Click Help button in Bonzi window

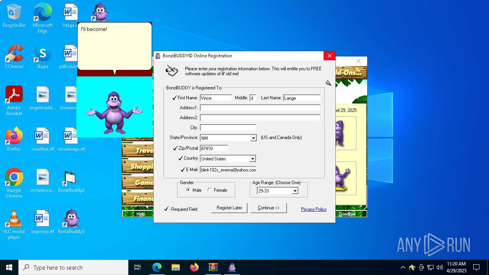141,214
